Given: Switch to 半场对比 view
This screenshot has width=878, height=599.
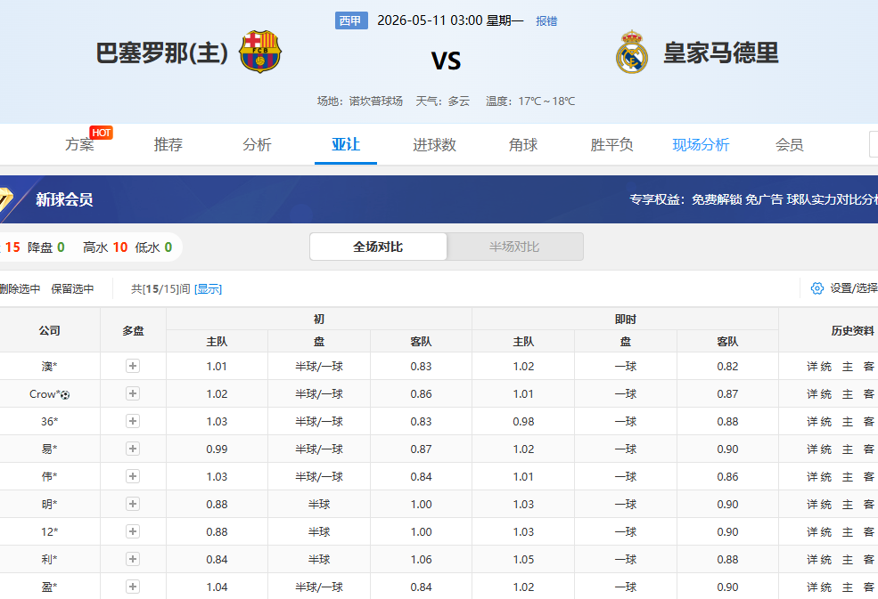Looking at the screenshot, I should [514, 247].
